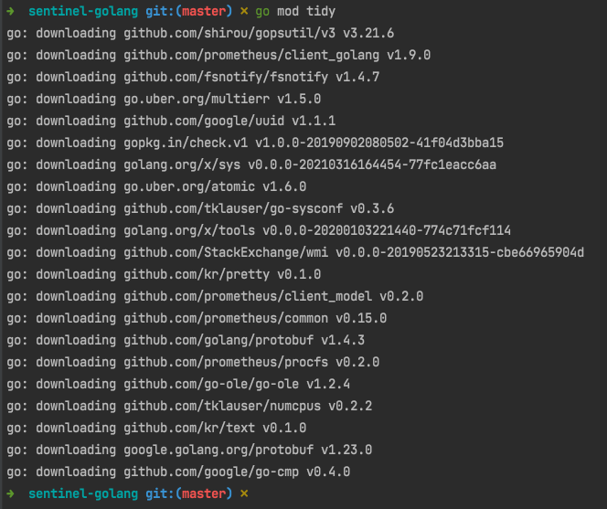
Task: Click the github.com/StackExchange/wmi module path
Action: [x=233, y=252]
